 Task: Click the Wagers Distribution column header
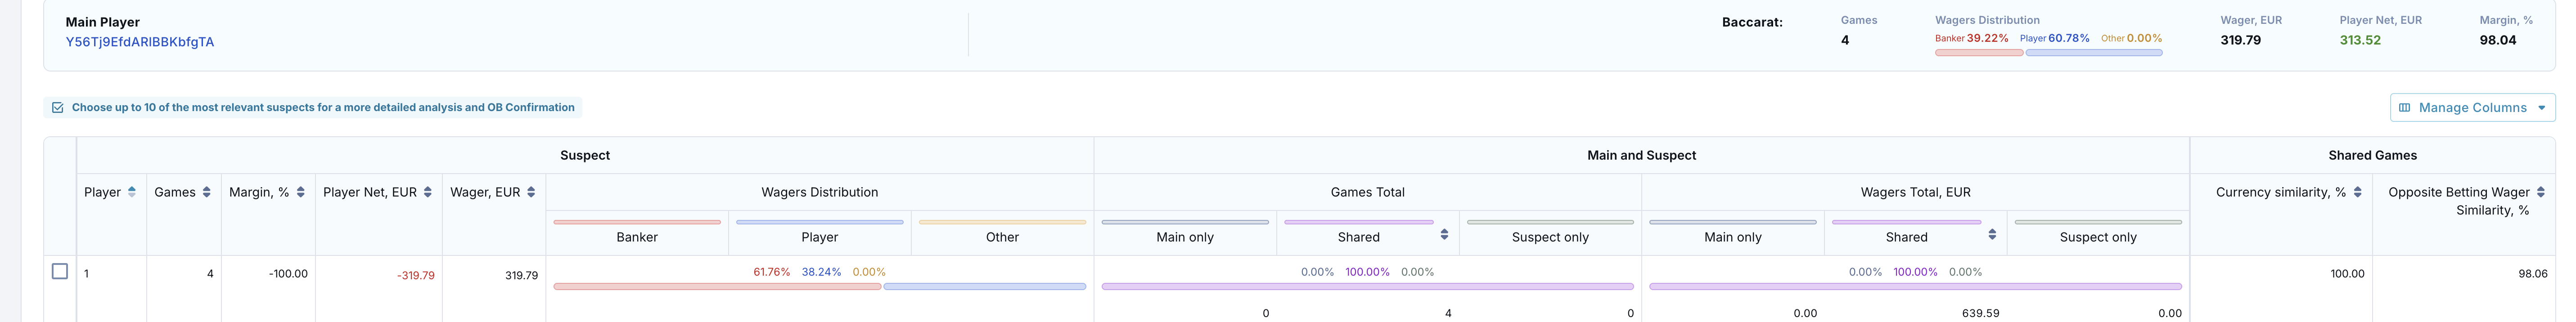(820, 192)
